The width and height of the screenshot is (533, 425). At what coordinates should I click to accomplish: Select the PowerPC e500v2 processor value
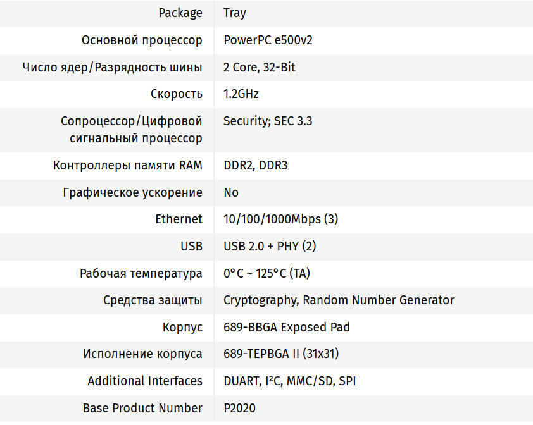(x=268, y=40)
